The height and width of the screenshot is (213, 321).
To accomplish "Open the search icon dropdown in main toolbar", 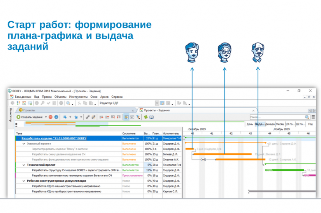I will tap(72, 104).
